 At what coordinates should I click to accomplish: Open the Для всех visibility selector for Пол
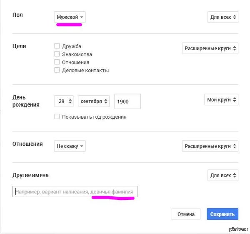tap(223, 17)
